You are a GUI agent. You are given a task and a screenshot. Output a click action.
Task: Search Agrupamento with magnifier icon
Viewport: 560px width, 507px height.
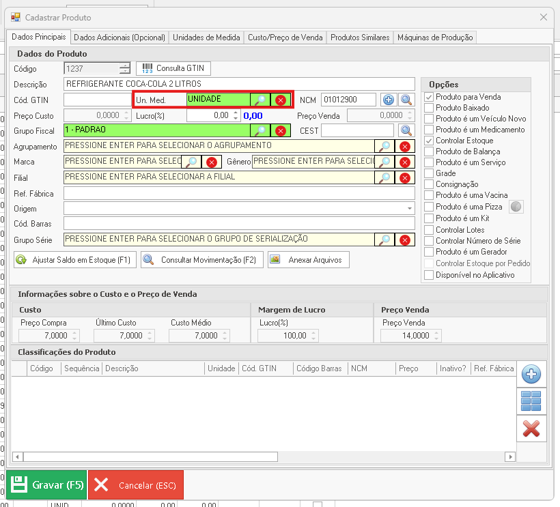[384, 146]
